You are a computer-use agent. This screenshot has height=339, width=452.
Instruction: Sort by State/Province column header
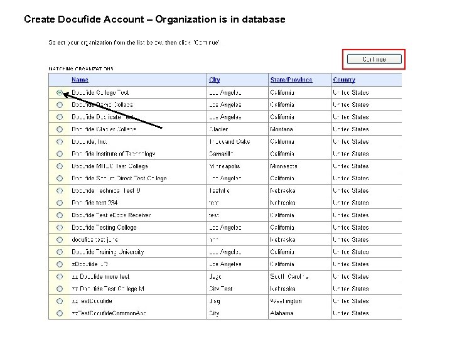coord(291,80)
